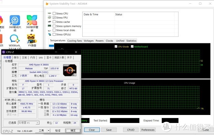
Task: Open the 内存 tab in CPU-Z
Action: point(32,58)
